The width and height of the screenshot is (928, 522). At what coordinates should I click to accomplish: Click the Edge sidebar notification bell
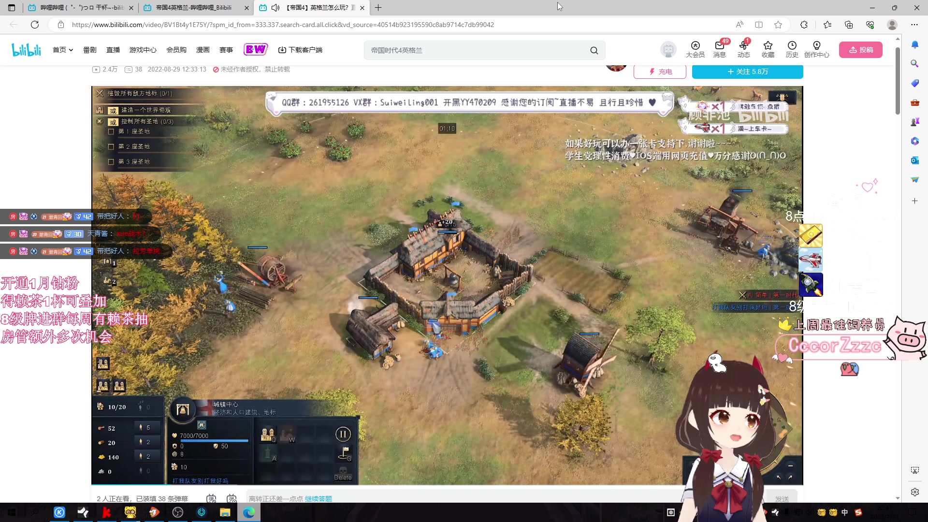point(914,44)
